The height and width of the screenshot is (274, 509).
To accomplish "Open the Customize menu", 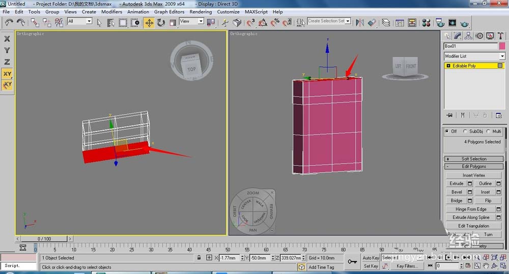I will 228,12.
